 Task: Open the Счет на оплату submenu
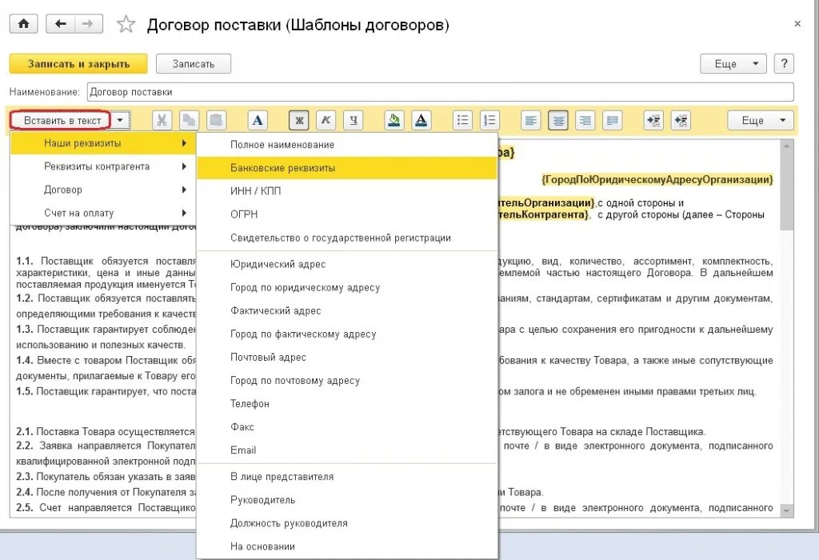tap(103, 213)
